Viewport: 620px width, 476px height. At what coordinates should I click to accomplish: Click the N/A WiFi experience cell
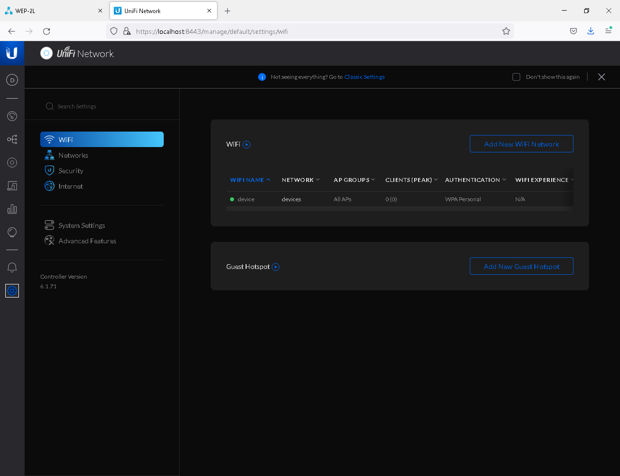[x=520, y=199]
